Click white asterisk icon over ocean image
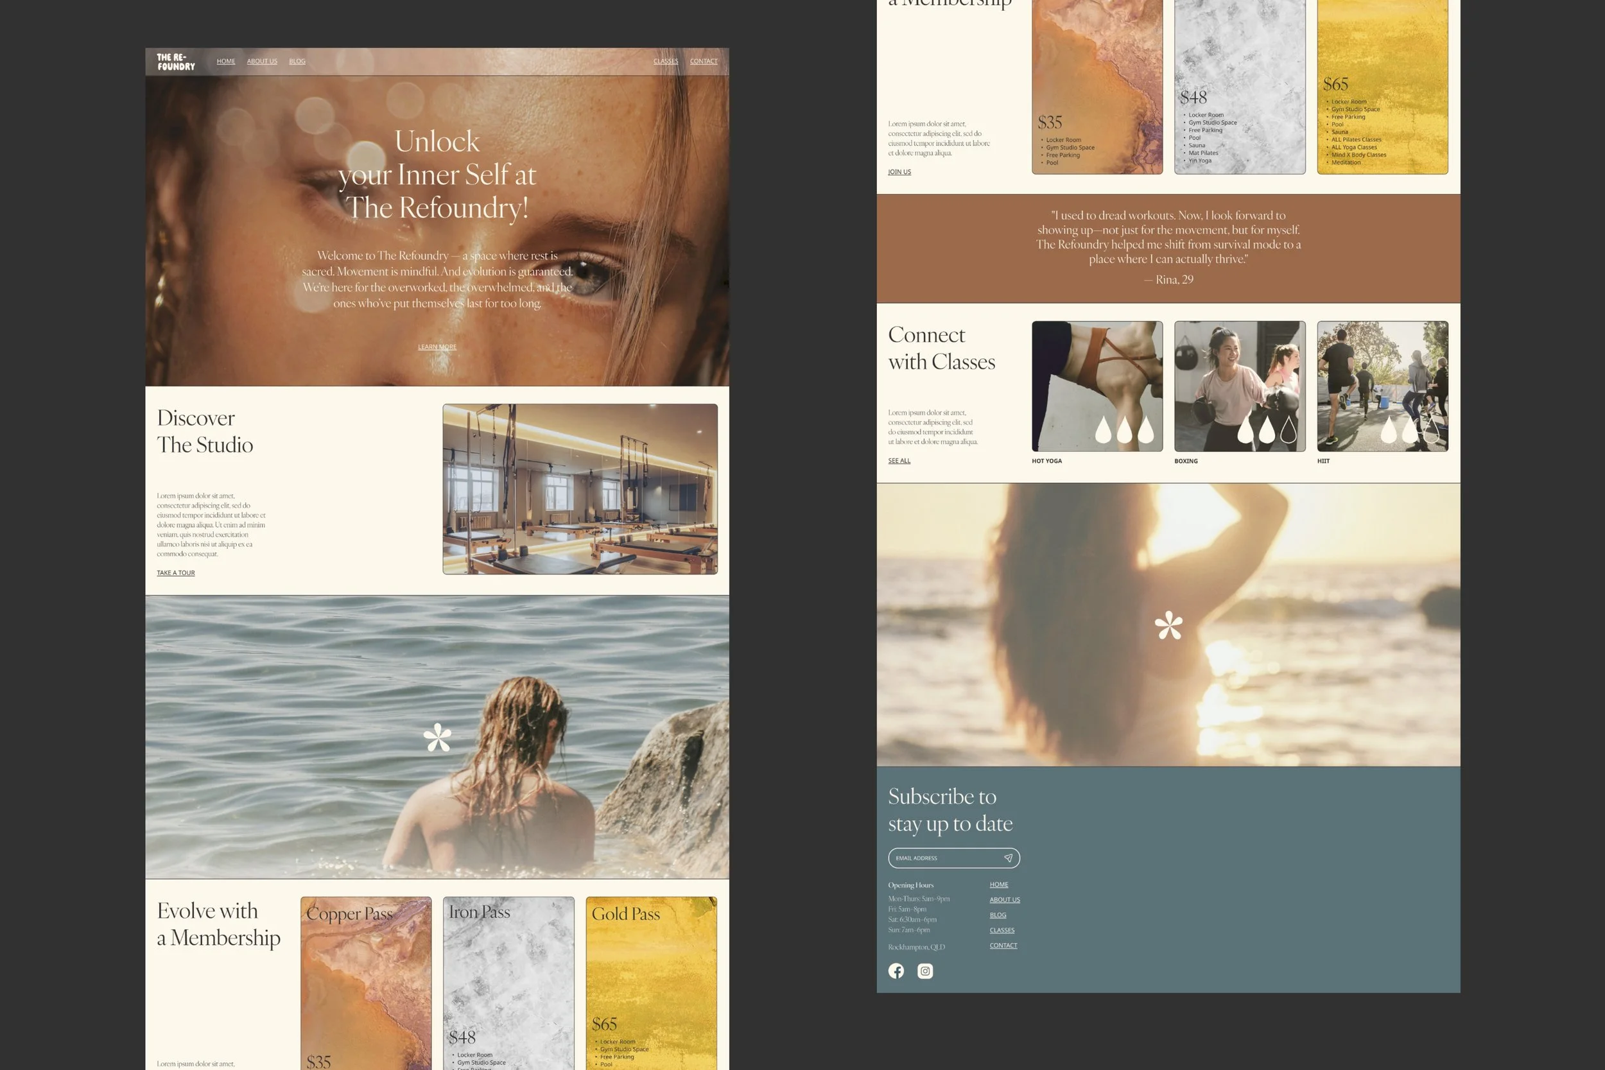The height and width of the screenshot is (1070, 1605). 437,737
